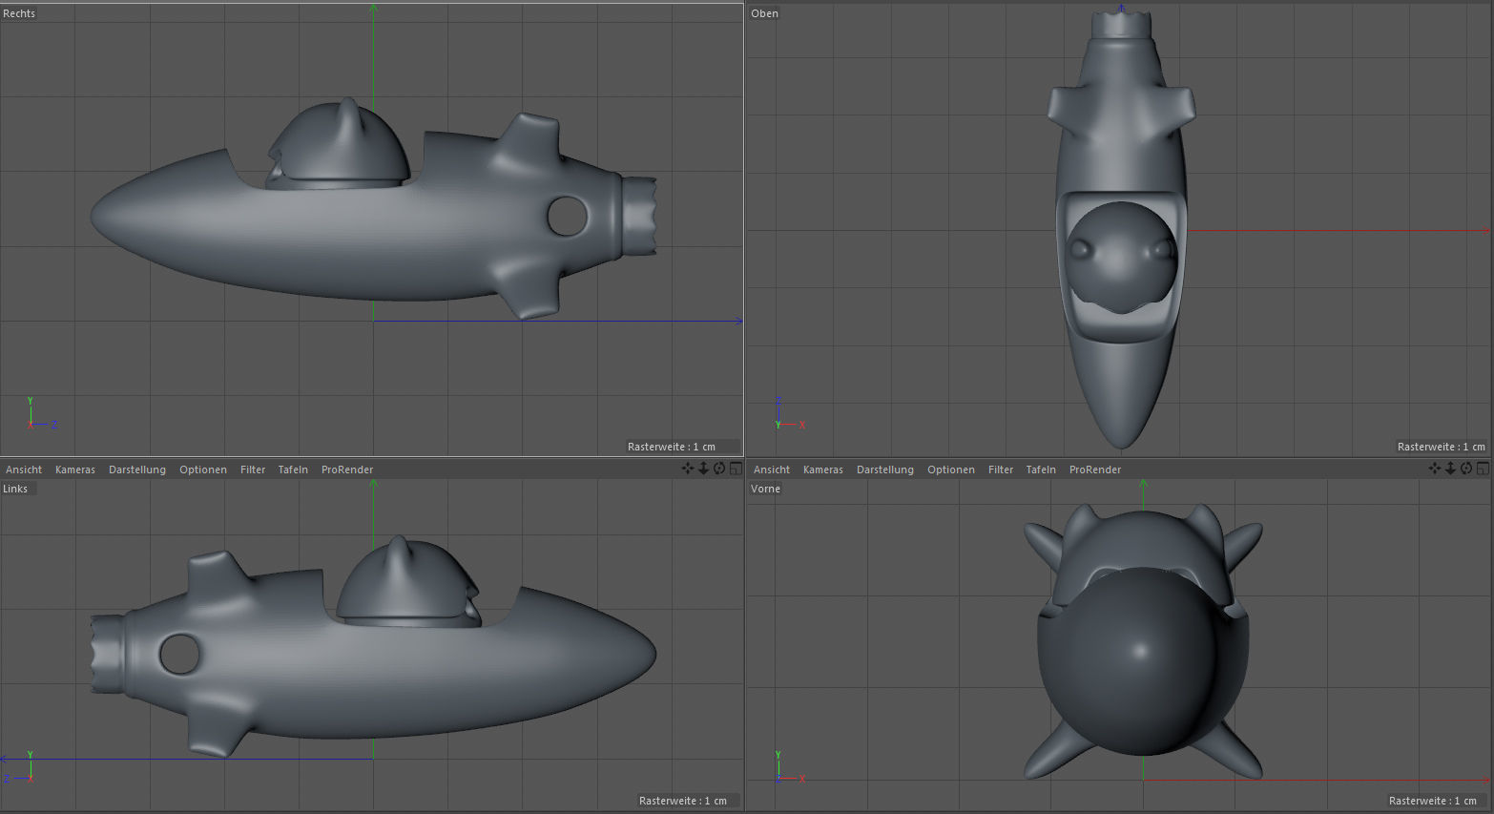This screenshot has width=1494, height=814.
Task: Select the pan camera icon in Links viewport
Action: point(687,469)
